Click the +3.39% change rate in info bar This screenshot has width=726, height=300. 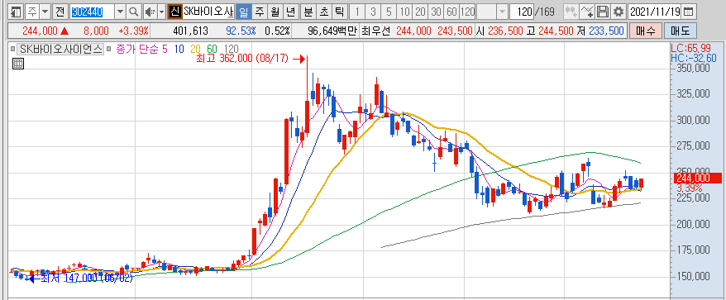click(133, 31)
